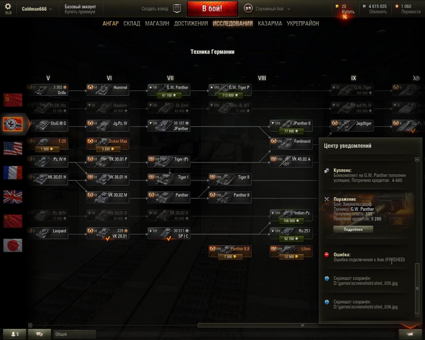Click Подробнее in defeat notification
Viewport: 425px width, 340px height.
353,229
